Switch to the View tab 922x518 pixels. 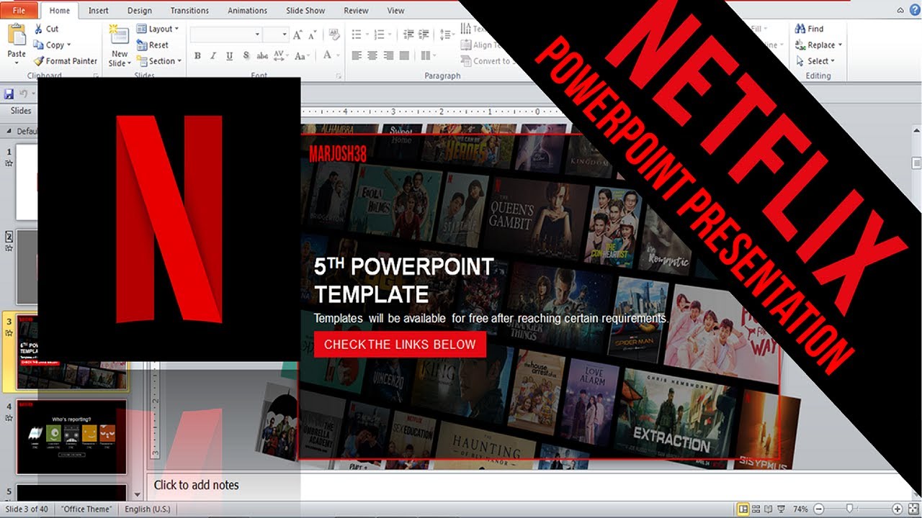point(395,11)
